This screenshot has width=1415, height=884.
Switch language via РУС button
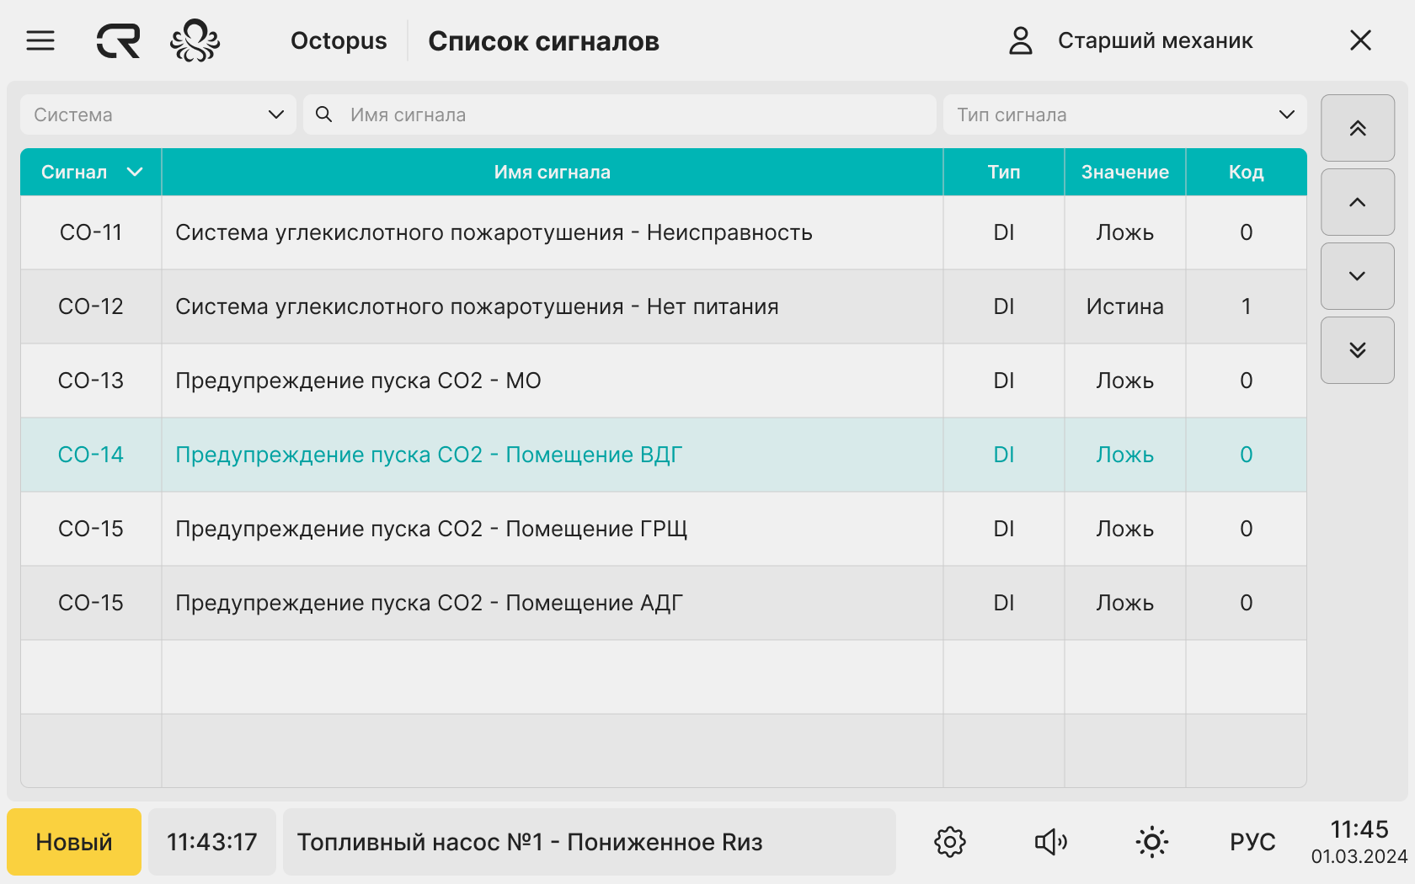coord(1252,842)
